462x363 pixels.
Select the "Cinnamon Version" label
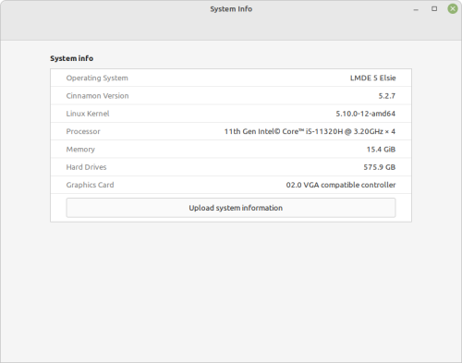point(97,96)
